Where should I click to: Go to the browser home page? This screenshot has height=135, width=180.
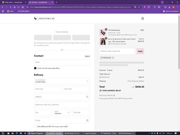(x=15, y=7)
